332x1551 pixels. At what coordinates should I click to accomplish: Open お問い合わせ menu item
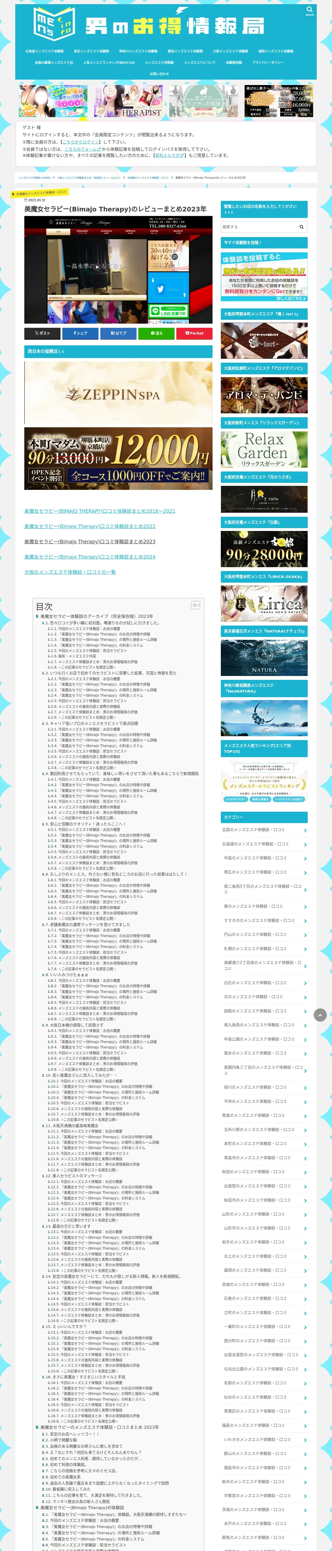pyautogui.click(x=159, y=74)
